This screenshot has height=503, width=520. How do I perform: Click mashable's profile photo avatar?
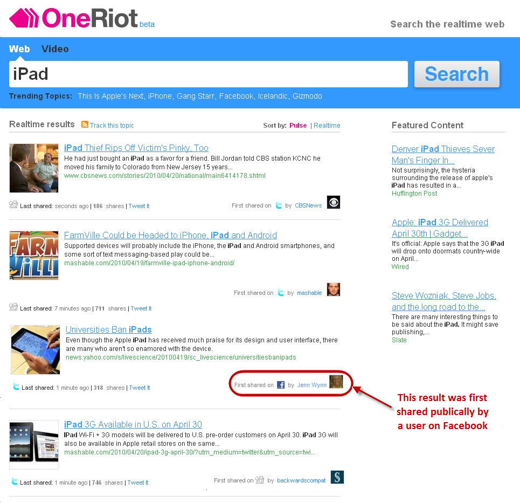334,290
